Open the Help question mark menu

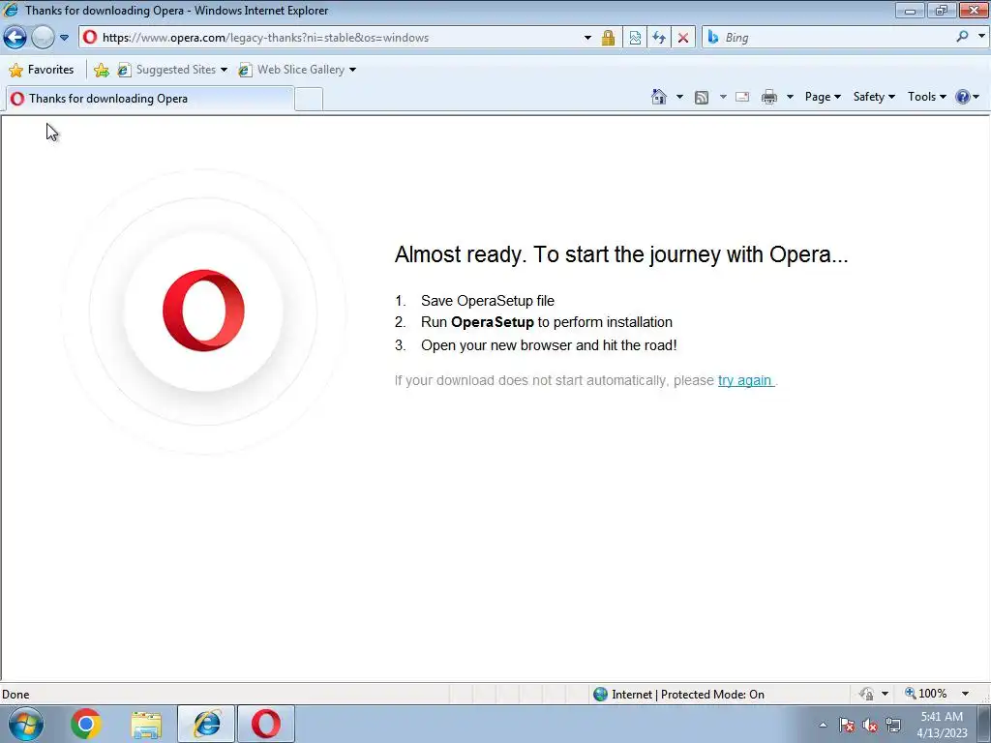[x=968, y=97]
